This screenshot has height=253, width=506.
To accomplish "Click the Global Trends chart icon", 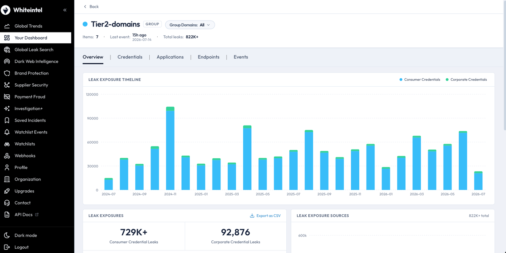I will pos(7,26).
